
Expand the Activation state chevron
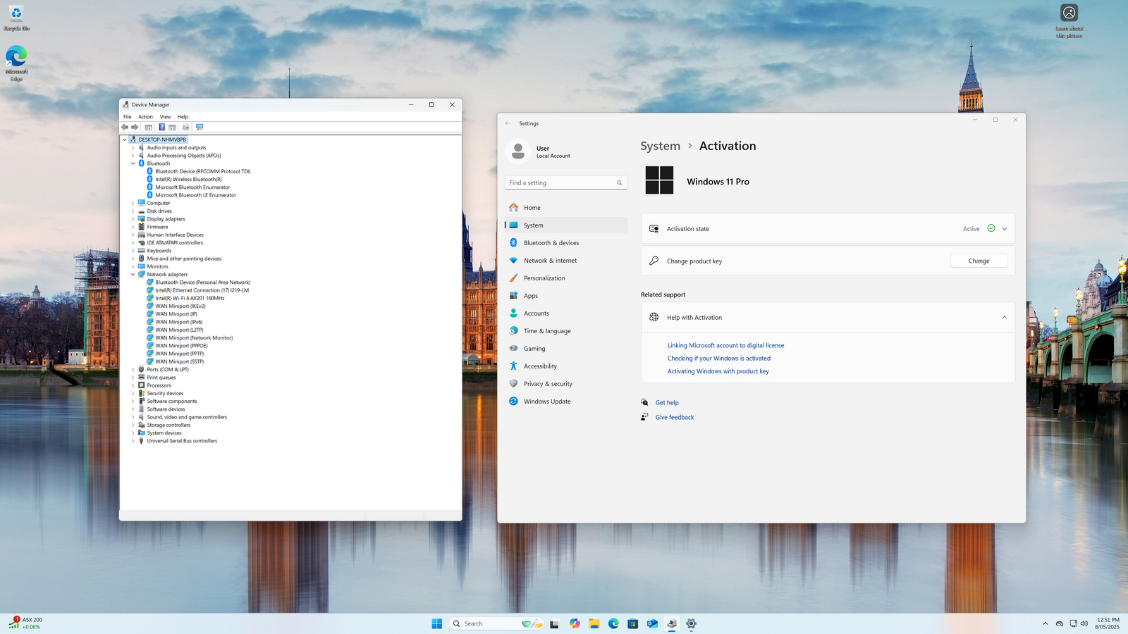tap(1005, 229)
